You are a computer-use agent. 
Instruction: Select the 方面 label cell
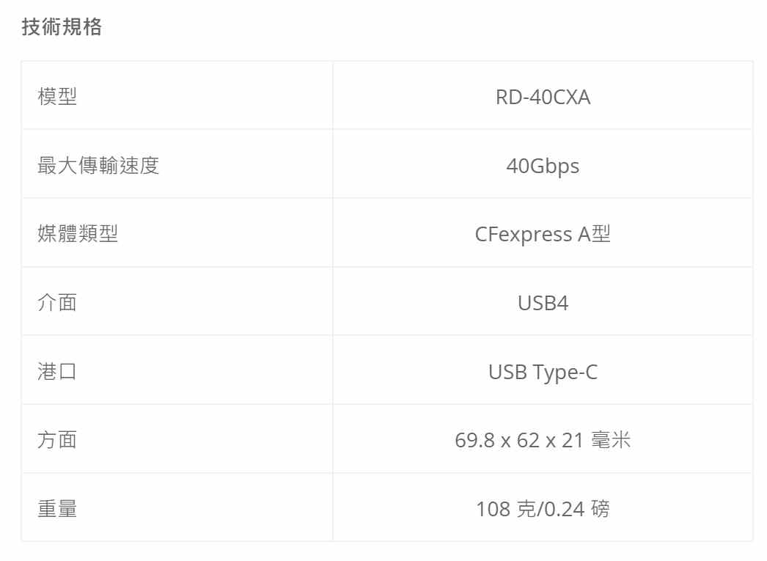[177, 439]
